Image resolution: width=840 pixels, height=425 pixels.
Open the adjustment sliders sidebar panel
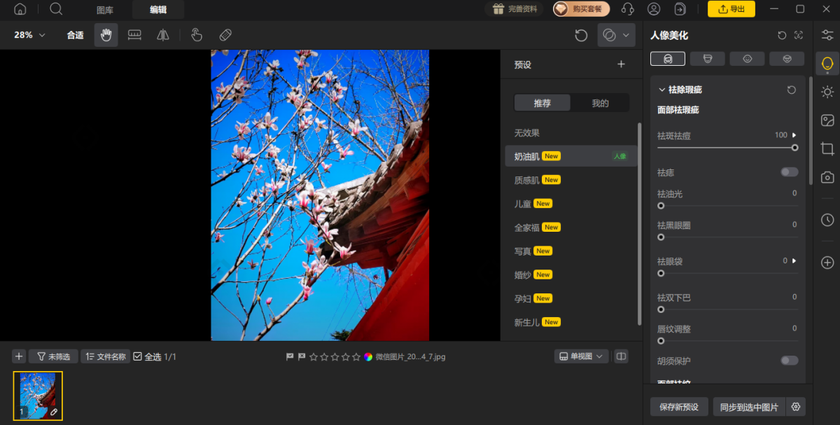point(827,35)
